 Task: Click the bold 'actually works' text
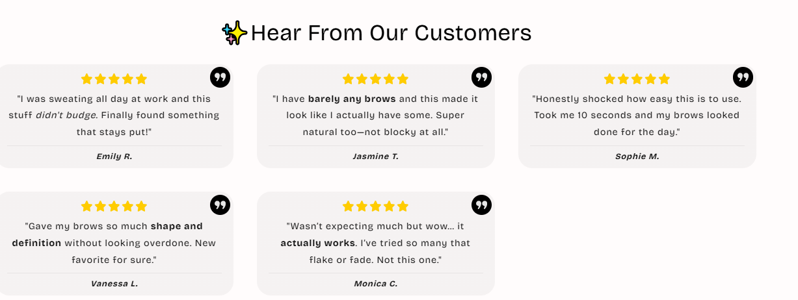(x=318, y=244)
